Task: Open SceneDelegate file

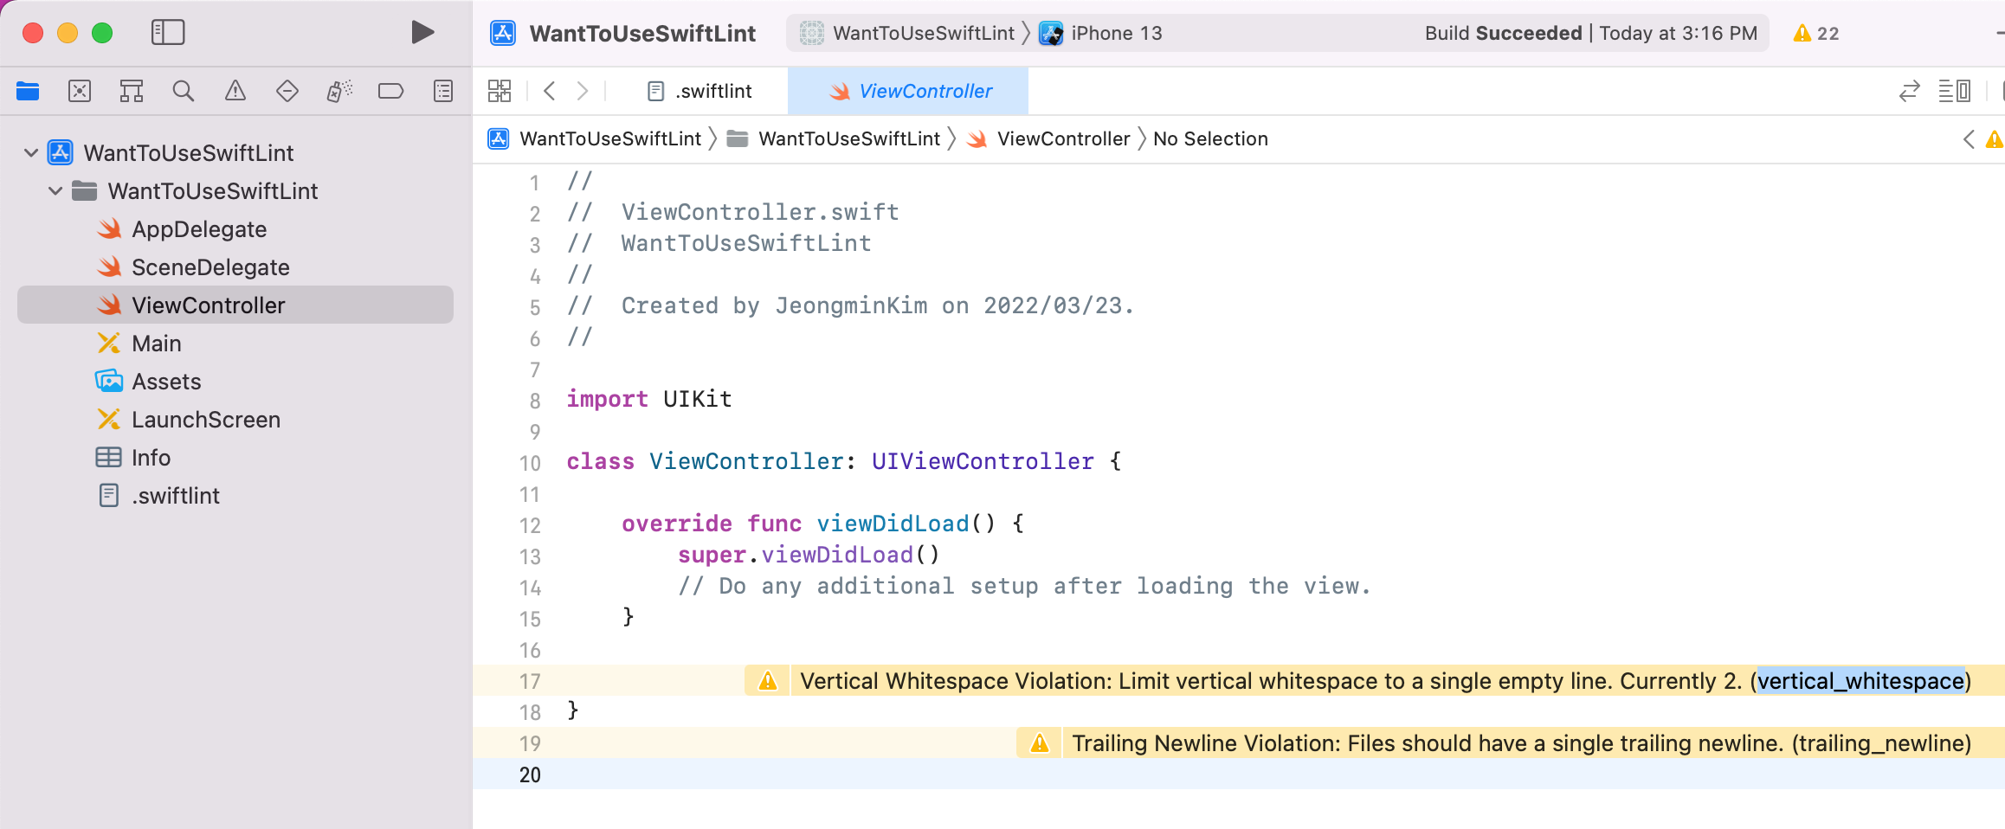Action: point(210,267)
